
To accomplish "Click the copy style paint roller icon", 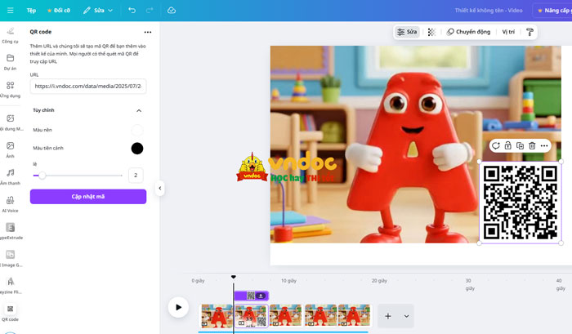I will pos(530,32).
